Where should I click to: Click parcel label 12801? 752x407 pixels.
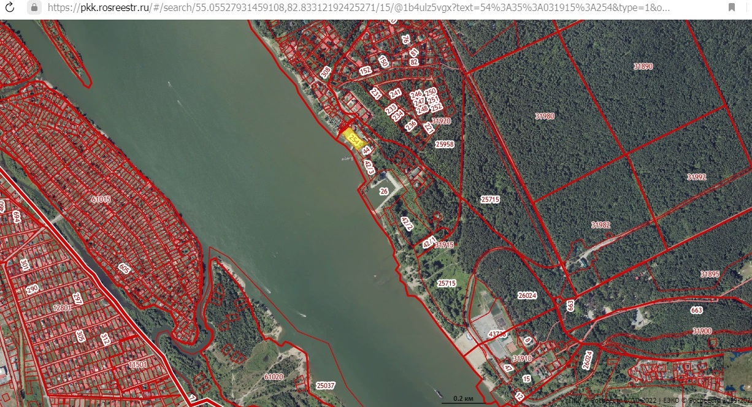63,308
